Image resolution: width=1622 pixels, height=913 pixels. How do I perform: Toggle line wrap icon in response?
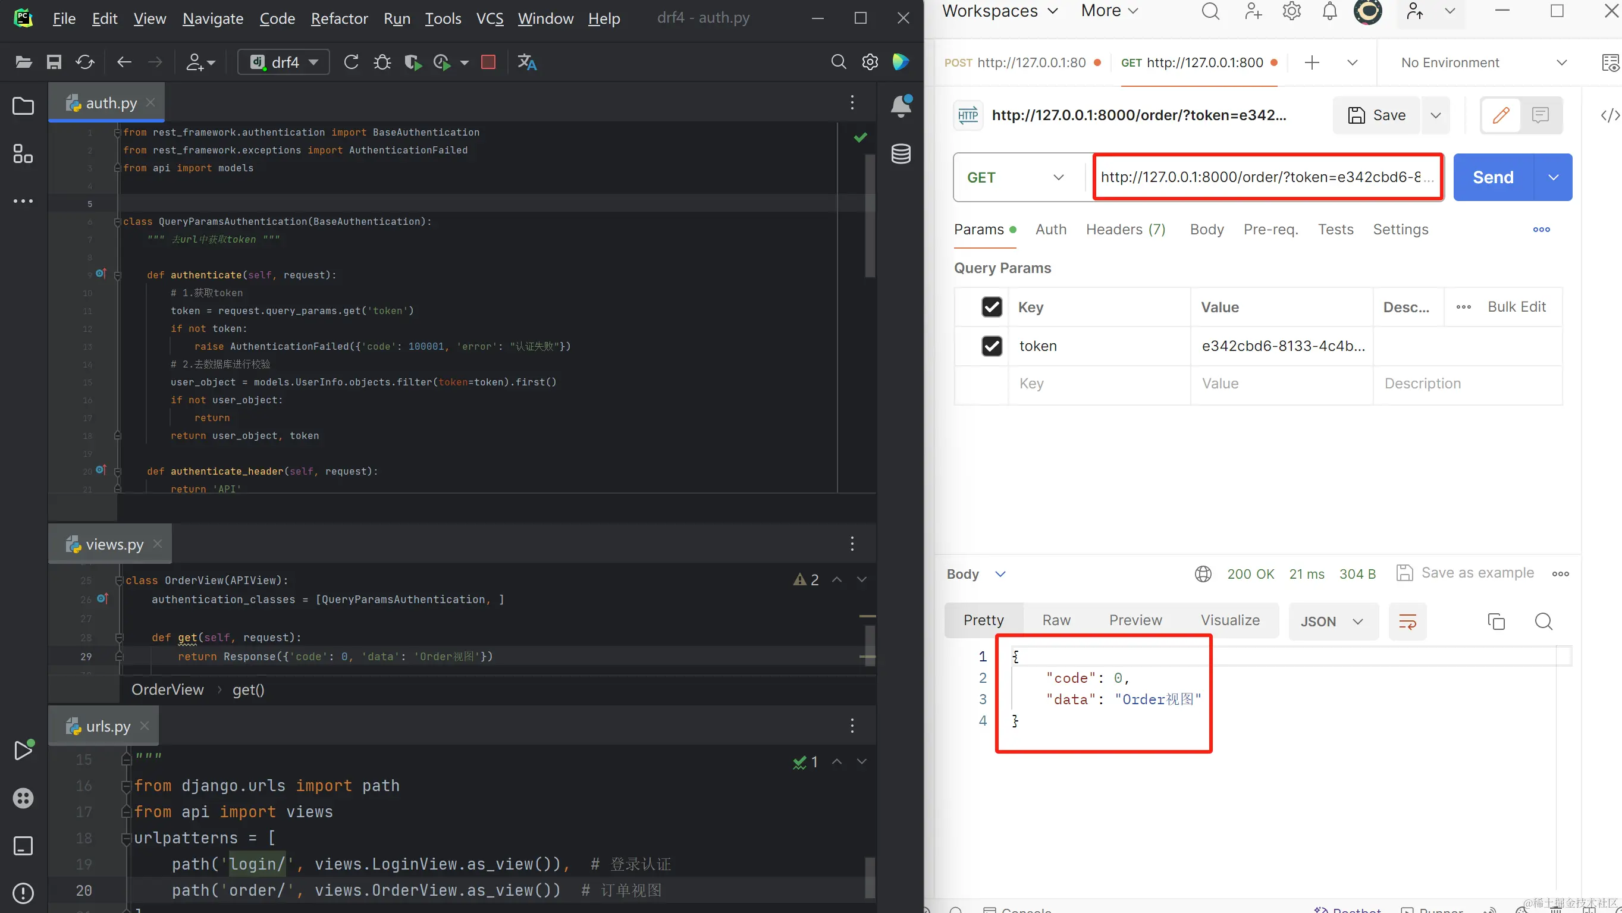click(1407, 622)
